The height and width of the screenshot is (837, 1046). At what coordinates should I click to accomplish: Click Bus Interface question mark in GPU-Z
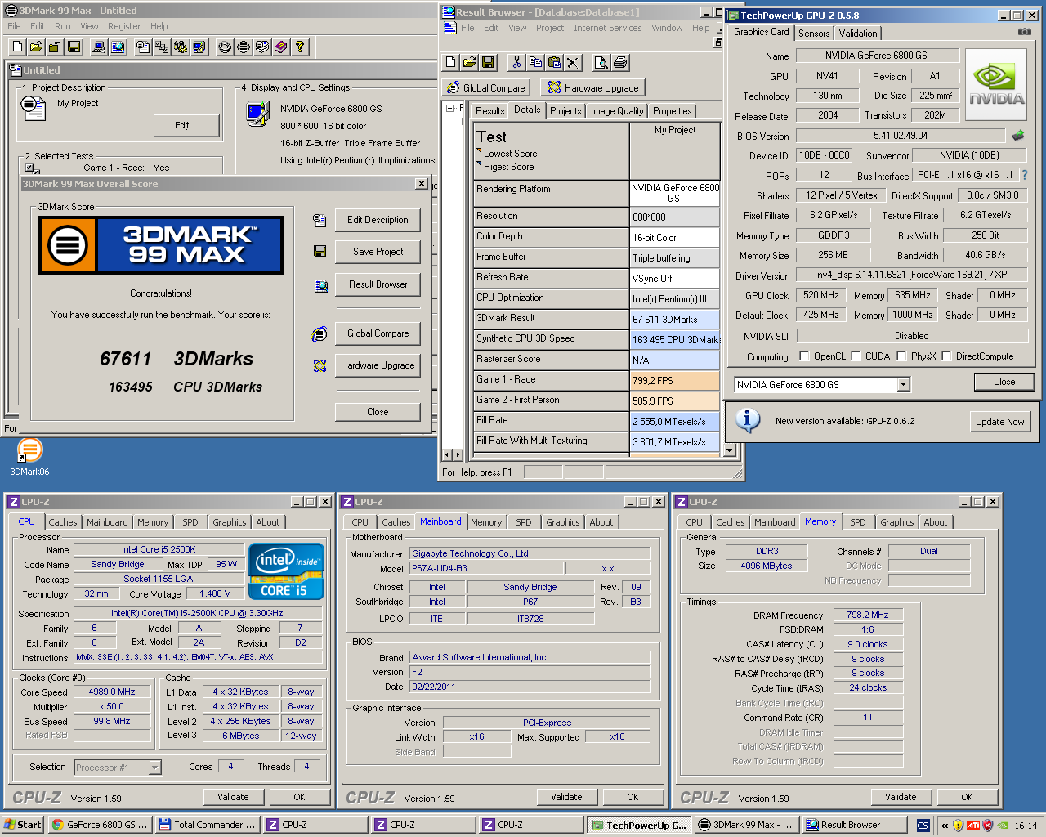tap(1025, 175)
